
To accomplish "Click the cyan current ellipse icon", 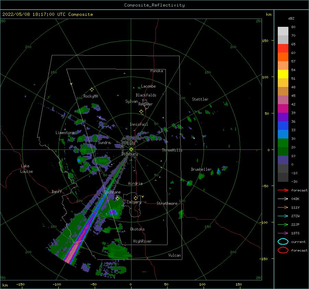I will click(283, 242).
